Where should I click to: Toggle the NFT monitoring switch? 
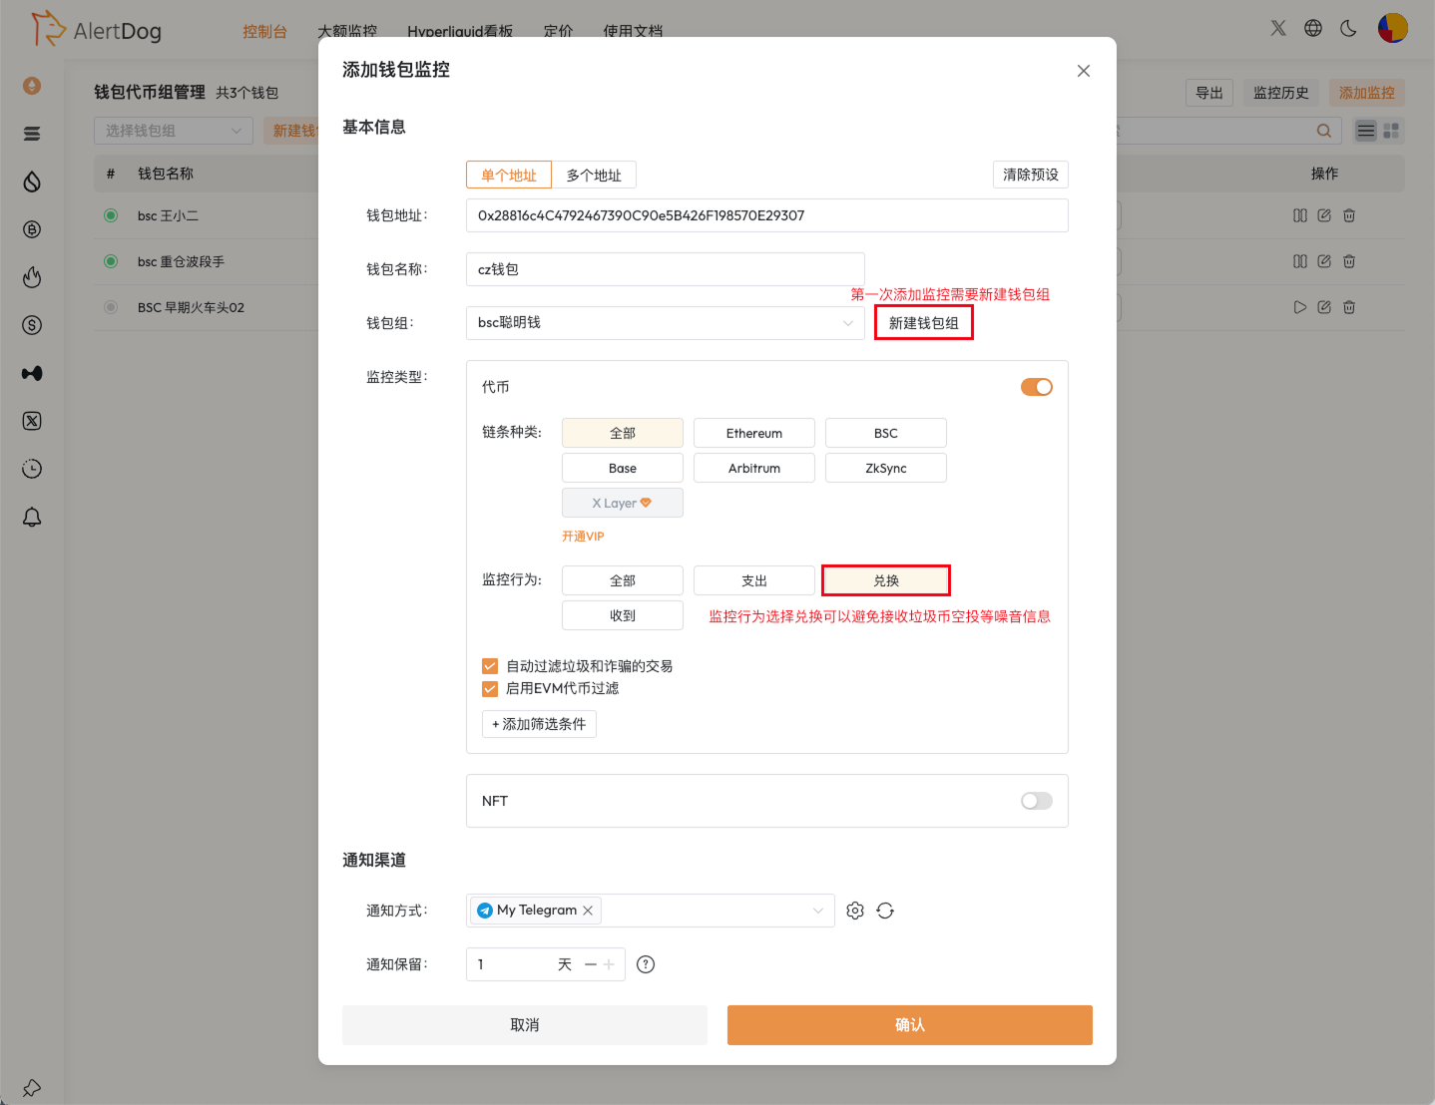(1037, 801)
